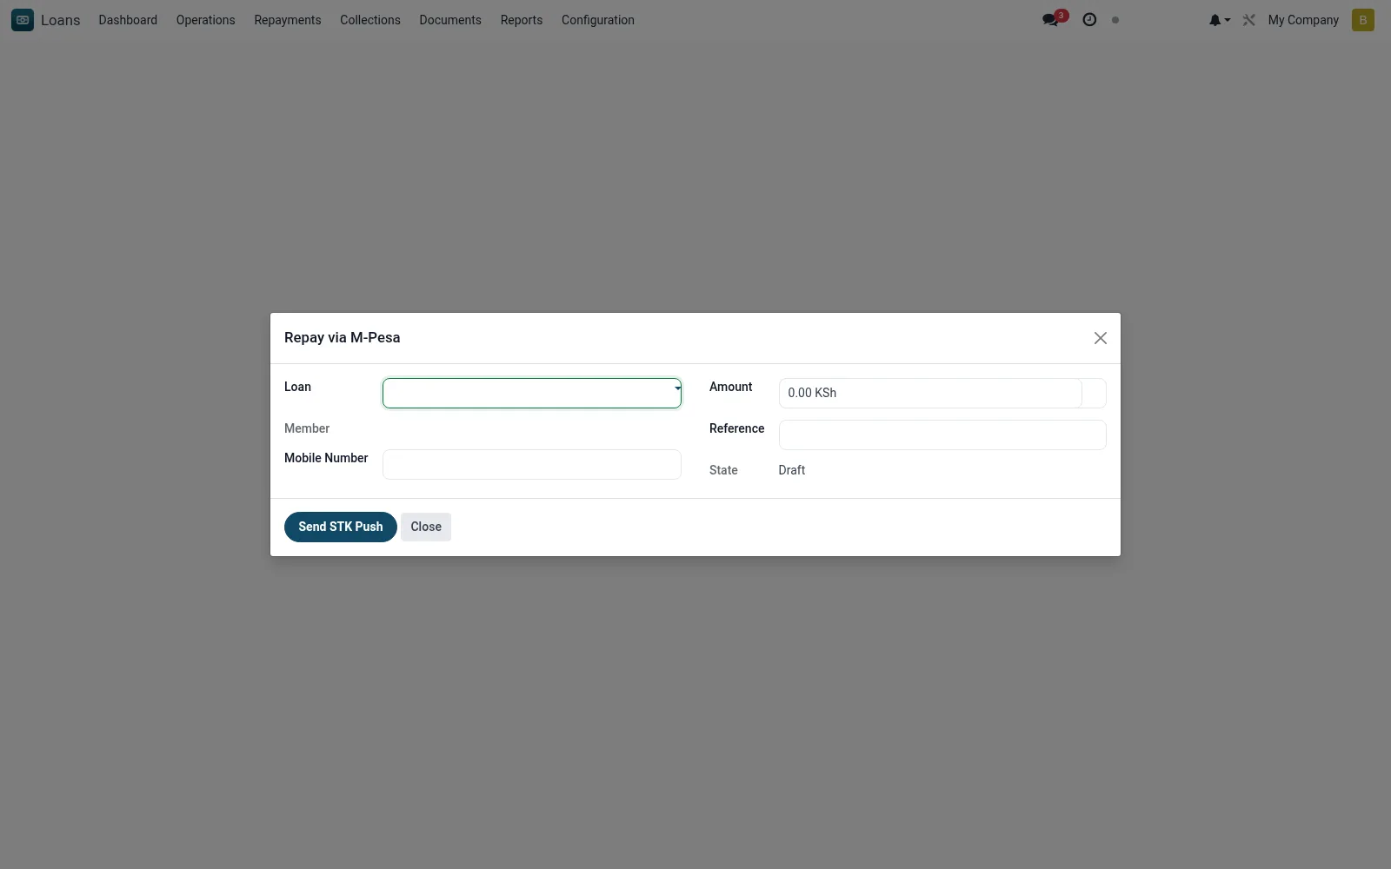This screenshot has width=1391, height=869.
Task: Click the Reference field label
Action: pos(737,428)
